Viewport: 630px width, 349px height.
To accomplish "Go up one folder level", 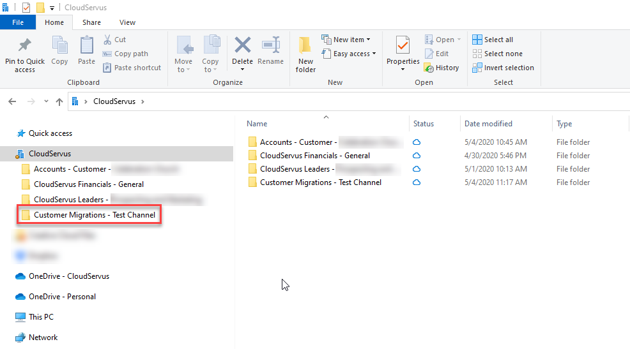I will 59,101.
